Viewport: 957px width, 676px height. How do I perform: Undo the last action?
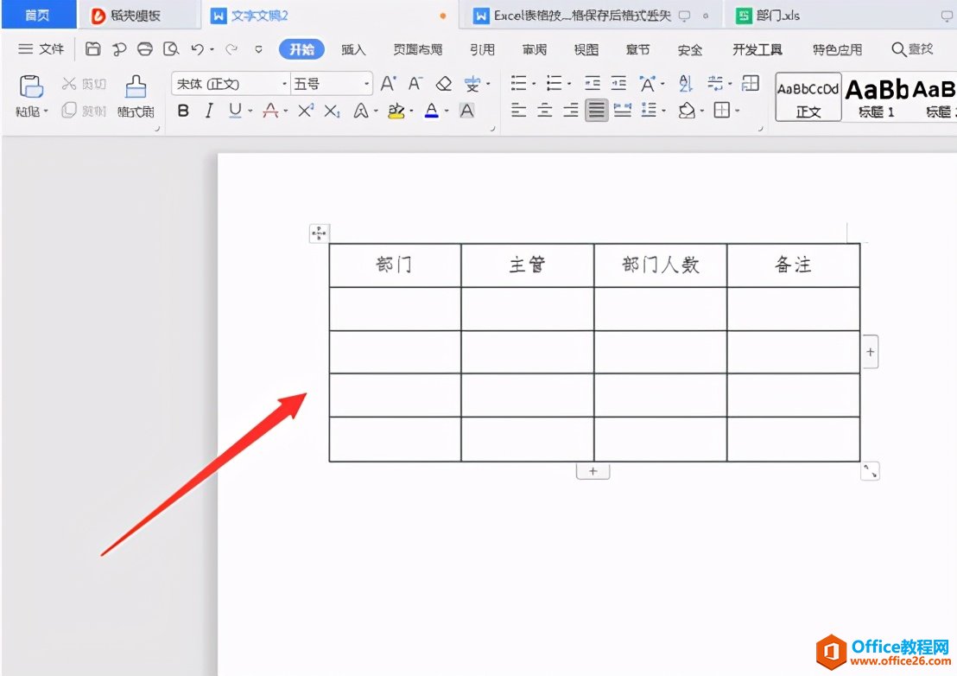197,49
